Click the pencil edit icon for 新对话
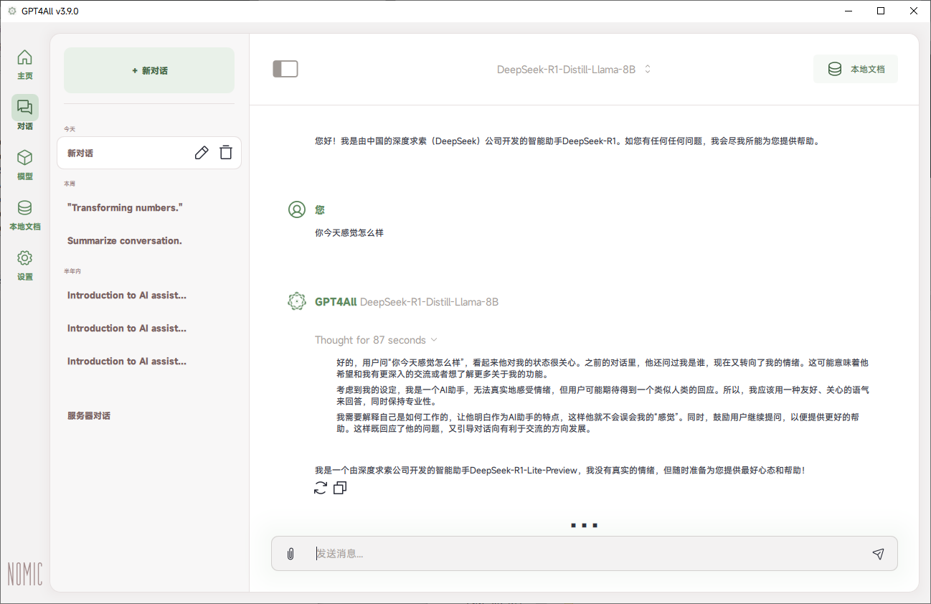This screenshot has height=604, width=931. [x=202, y=153]
